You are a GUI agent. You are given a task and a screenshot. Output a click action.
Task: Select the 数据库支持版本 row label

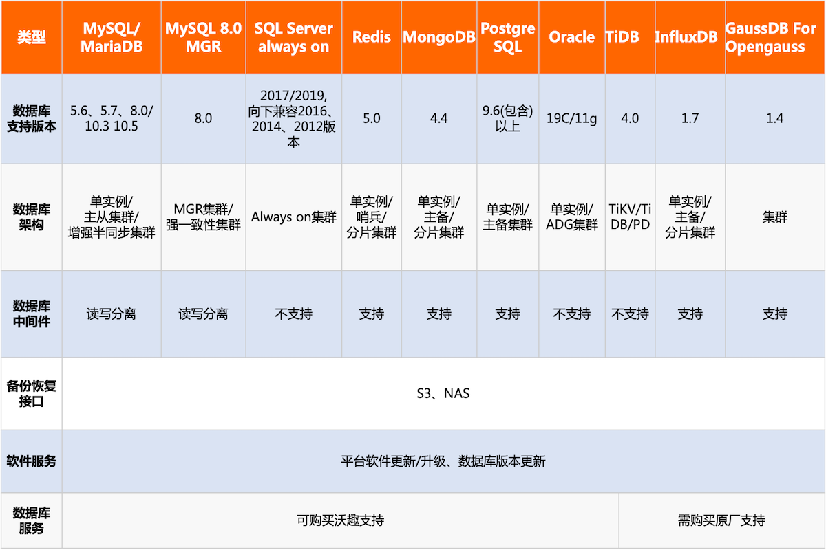click(31, 118)
